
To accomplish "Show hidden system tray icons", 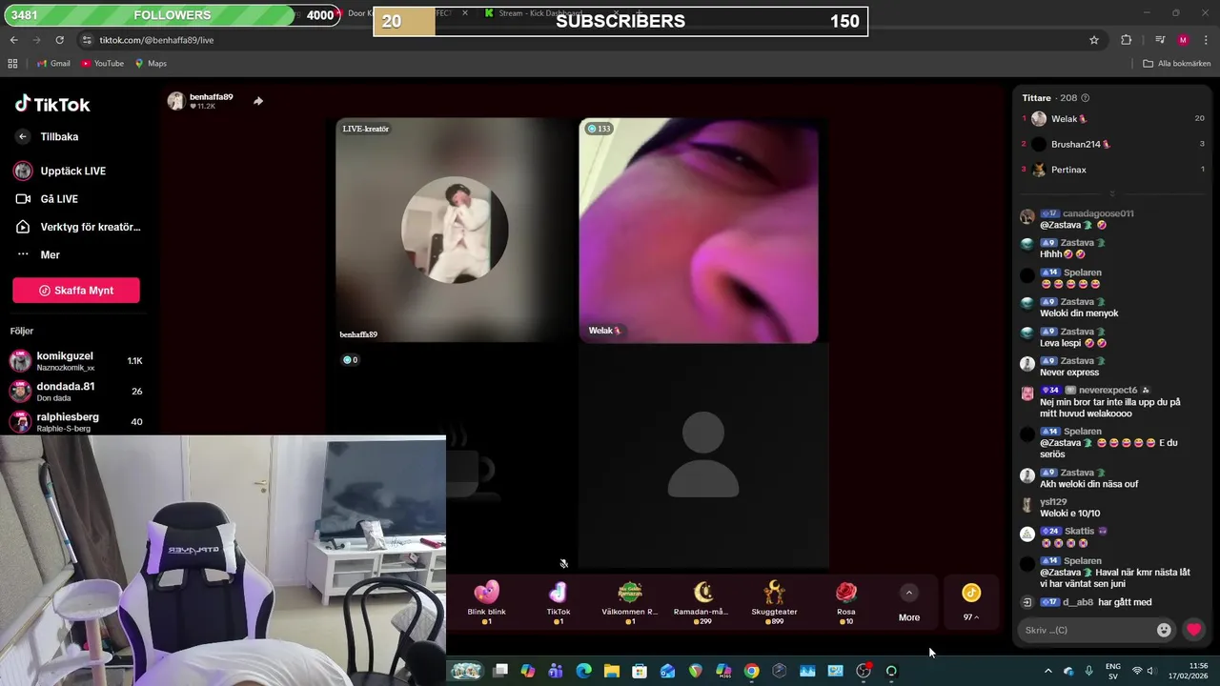I will 1047,671.
